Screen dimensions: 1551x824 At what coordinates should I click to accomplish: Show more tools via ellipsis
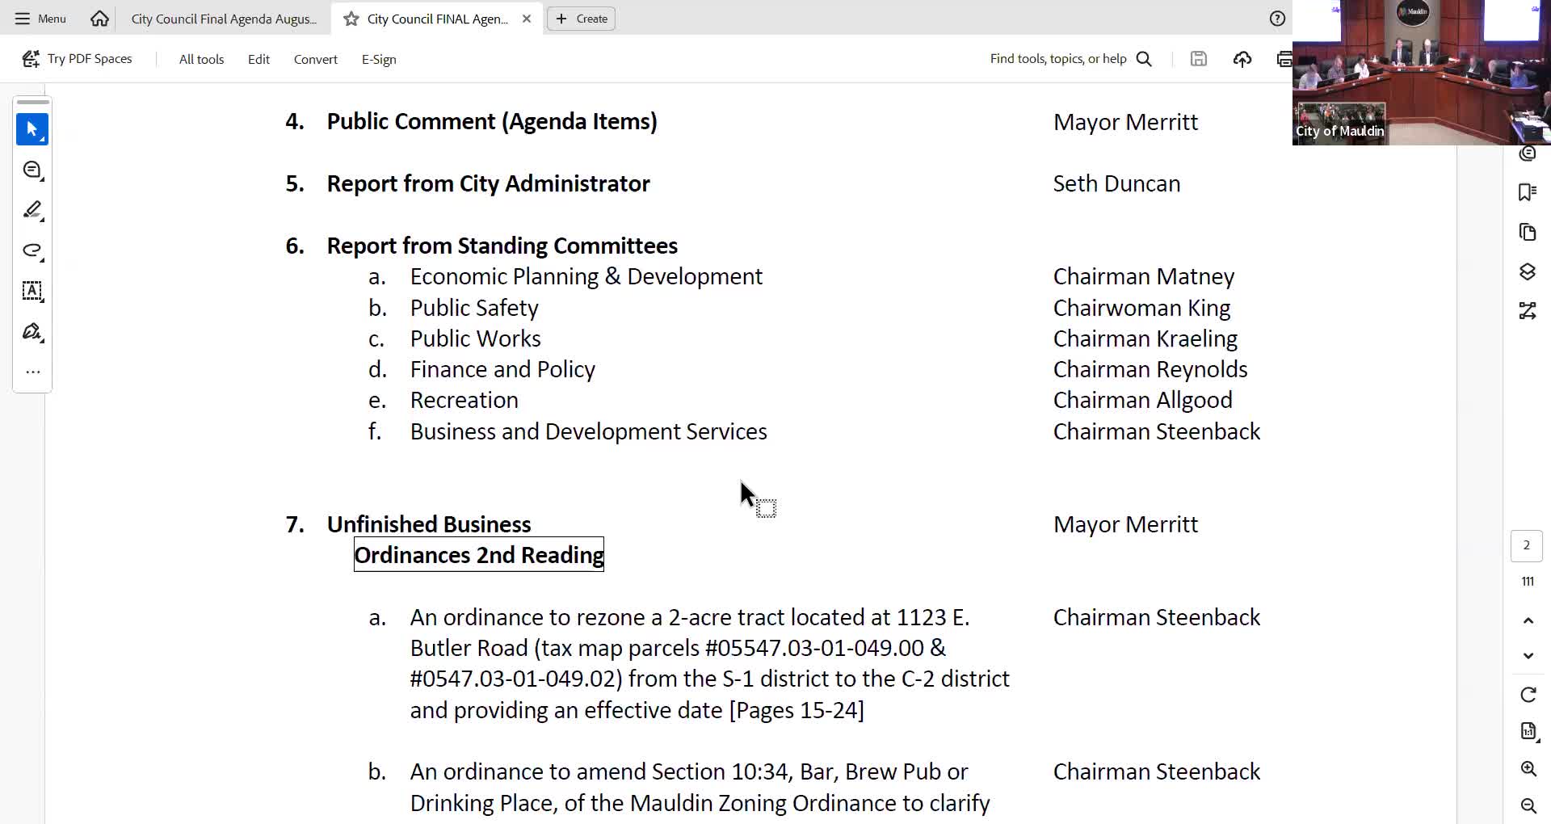click(32, 372)
